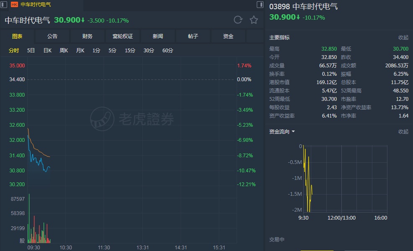Collapse the 资金流向 section via 收起
The height and width of the screenshot is (251, 413).
pos(403,131)
